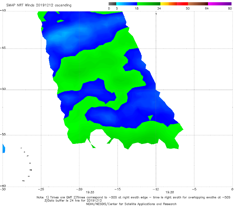Click the small green oval inside the top-left blue area
Screen dimensions: 235x206
click(60, 21)
